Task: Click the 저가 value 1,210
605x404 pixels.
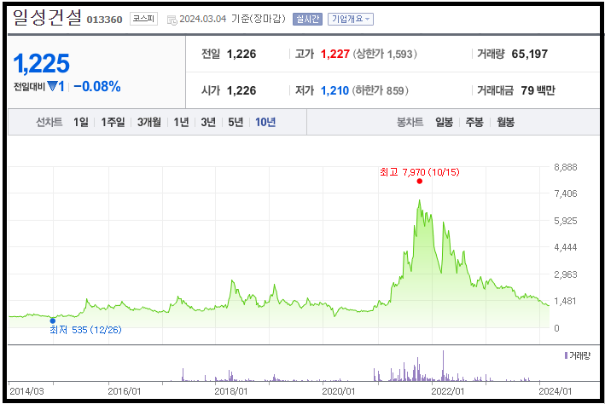Action: pos(334,90)
